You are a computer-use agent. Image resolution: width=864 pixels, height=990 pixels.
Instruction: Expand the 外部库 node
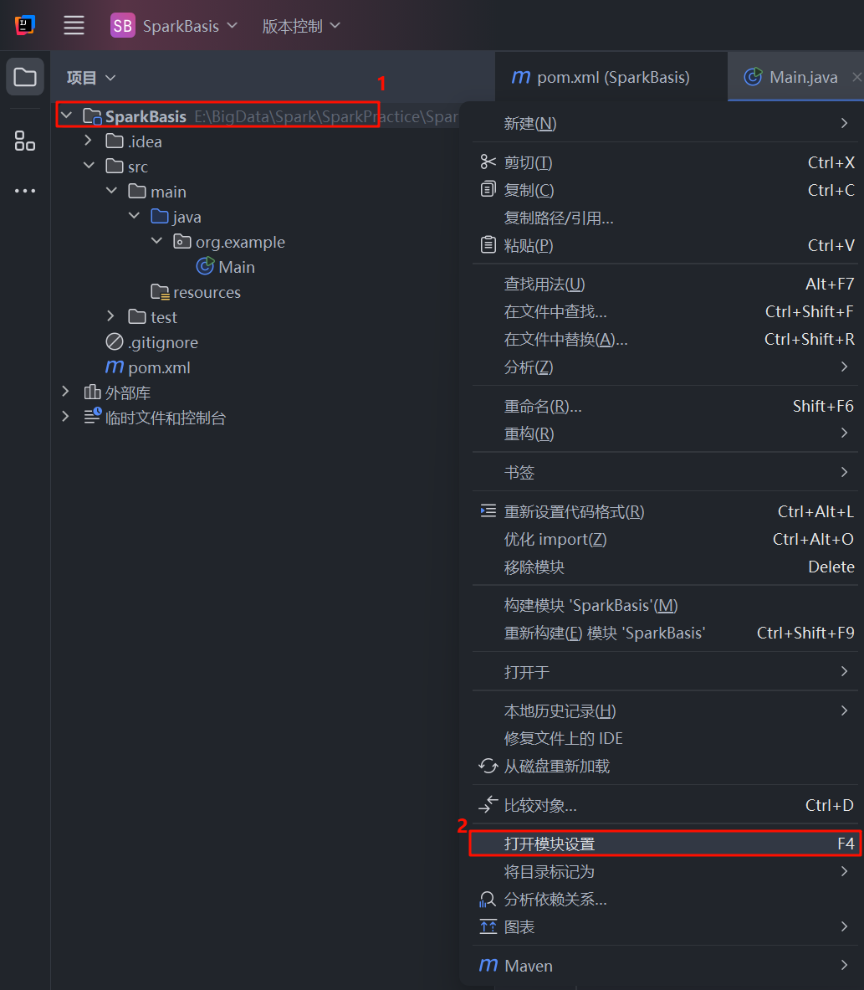click(x=65, y=392)
